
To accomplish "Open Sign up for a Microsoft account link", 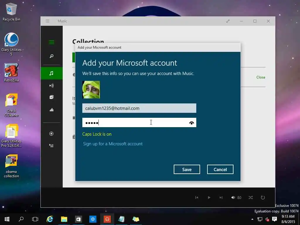I will point(113,144).
